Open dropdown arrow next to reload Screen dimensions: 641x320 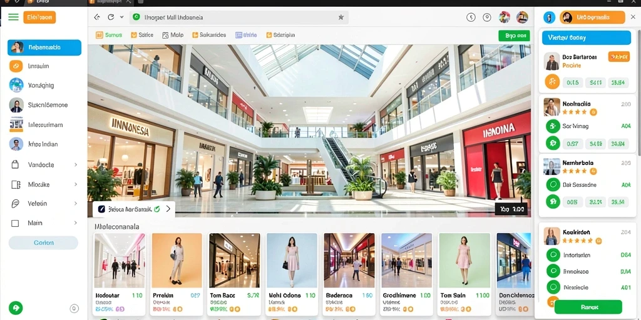click(121, 17)
